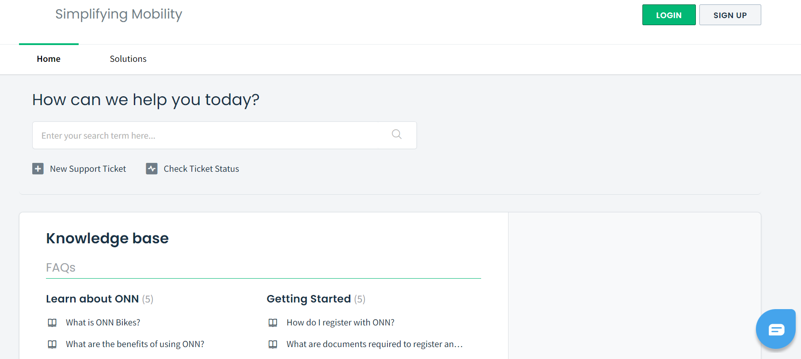Open 'How do I register with ONN?' article
The image size is (801, 359).
[340, 322]
